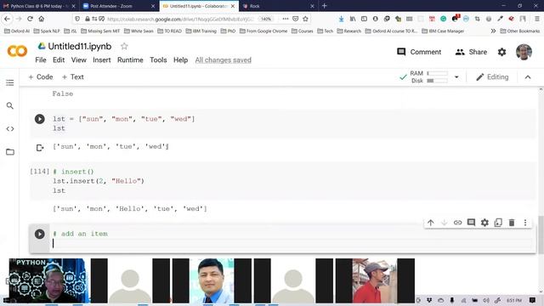Click the 140% zoom level indicator
This screenshot has width=544, height=306.
(266, 19)
